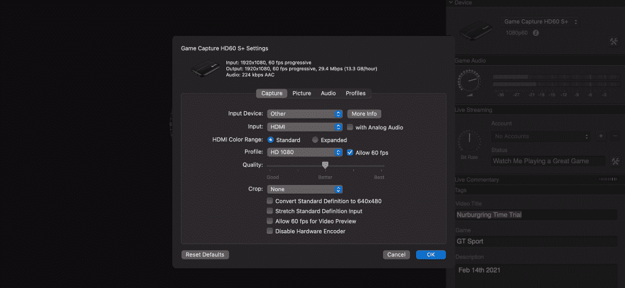
Task: Click the info icon next to 1080p60
Action: (535, 33)
